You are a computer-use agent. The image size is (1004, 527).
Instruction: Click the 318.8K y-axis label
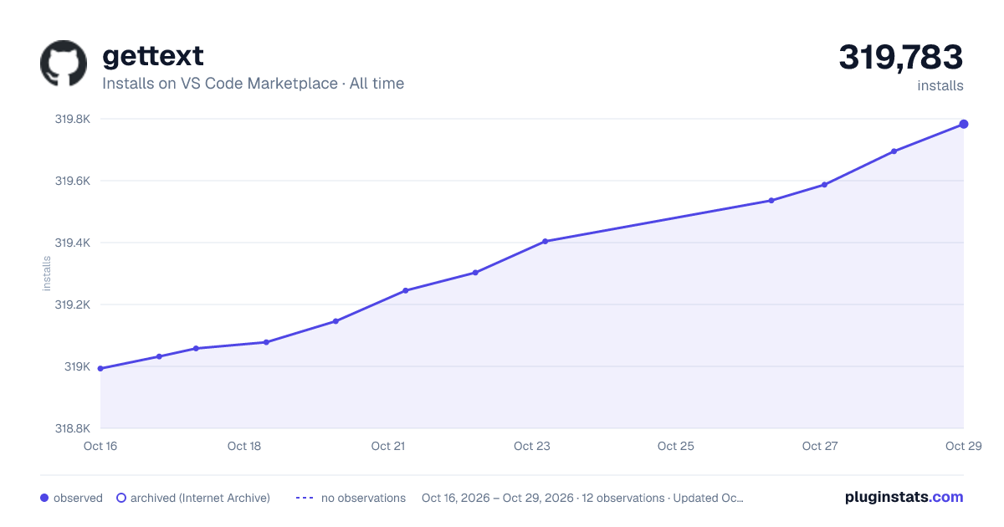pyautogui.click(x=72, y=428)
